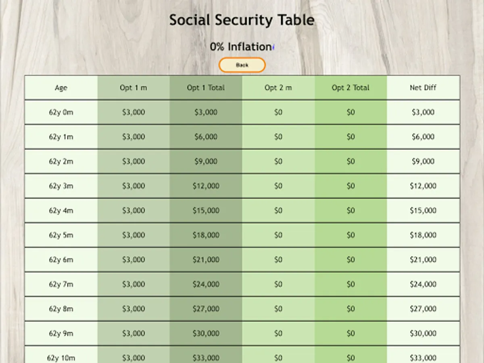Select the 62y 6m age cell
The height and width of the screenshot is (363, 484).
(61, 260)
